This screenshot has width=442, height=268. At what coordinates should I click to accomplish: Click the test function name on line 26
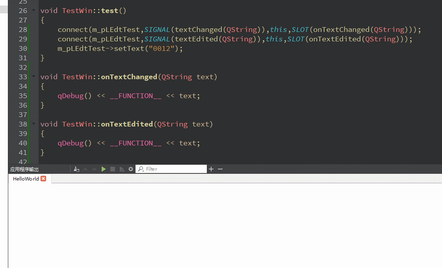[x=110, y=11]
